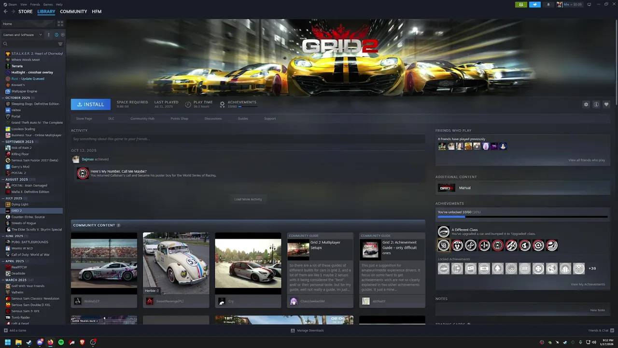Click the Play Time clock icon
Viewport: 618px width, 348px height.
[188, 104]
